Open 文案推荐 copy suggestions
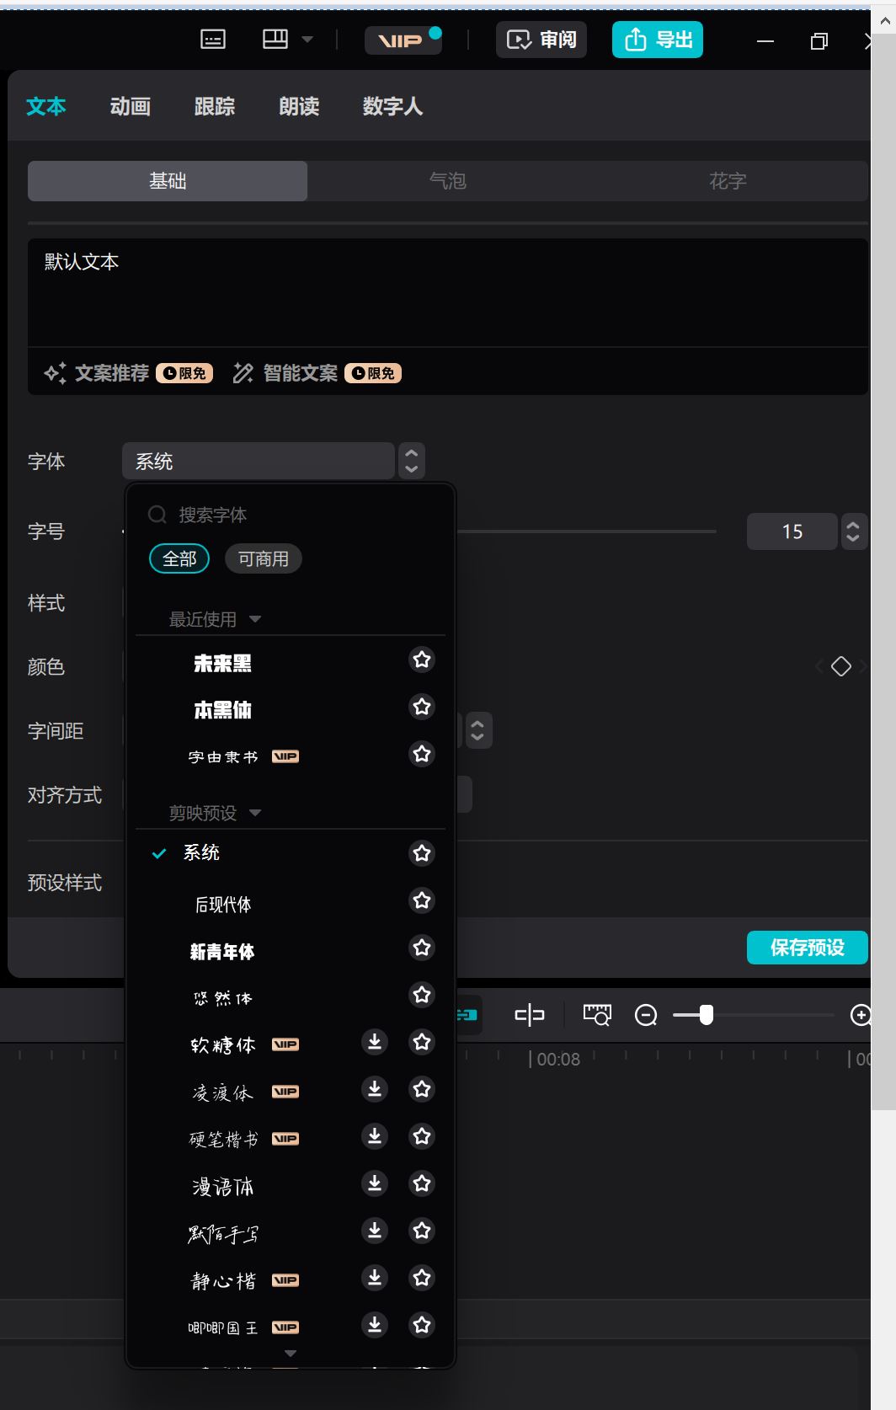This screenshot has width=896, height=1410. click(x=128, y=373)
